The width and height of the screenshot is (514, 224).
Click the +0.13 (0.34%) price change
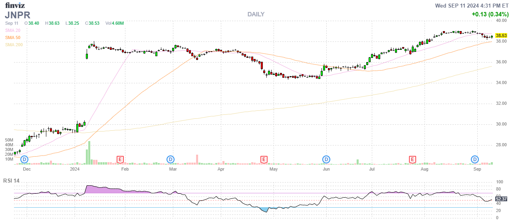pyautogui.click(x=490, y=14)
